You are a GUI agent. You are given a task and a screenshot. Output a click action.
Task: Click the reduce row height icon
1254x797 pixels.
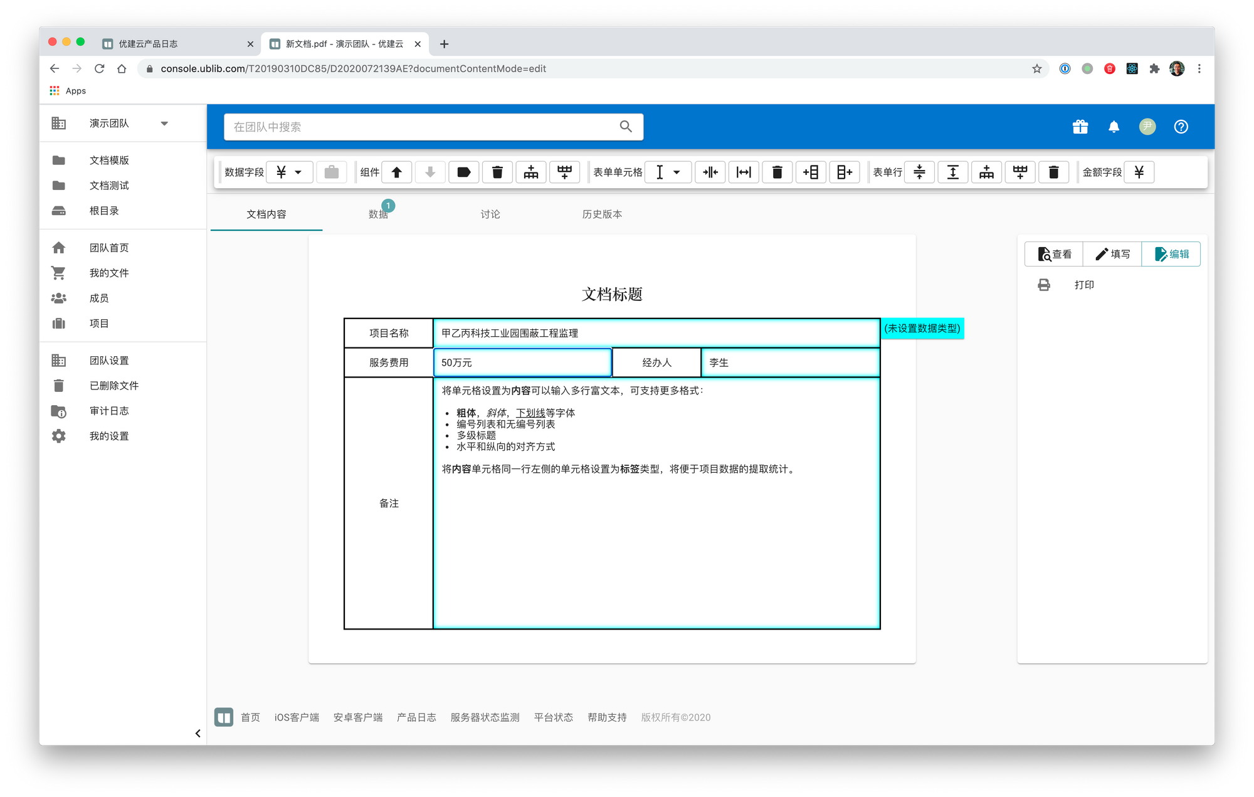pyautogui.click(x=919, y=172)
